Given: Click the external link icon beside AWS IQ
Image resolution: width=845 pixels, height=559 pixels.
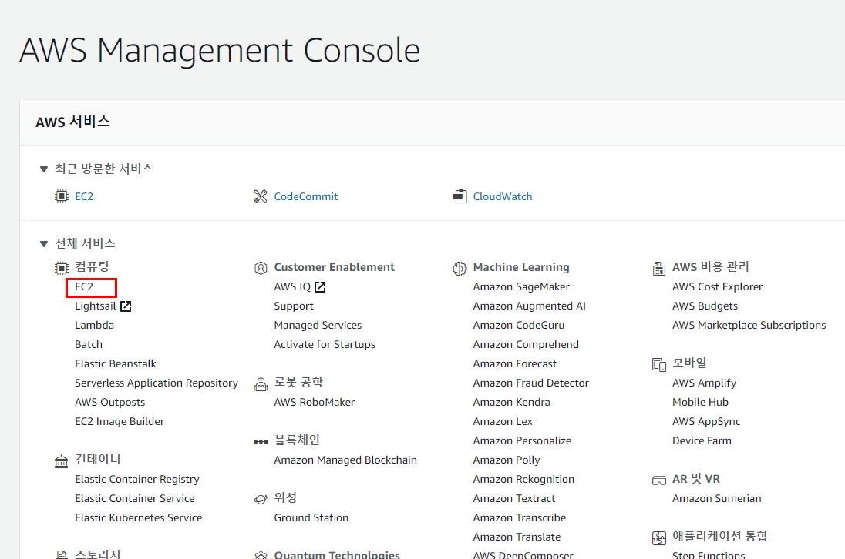Looking at the screenshot, I should [320, 286].
